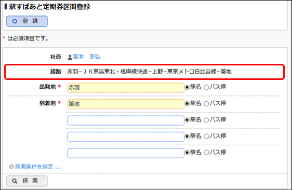Click the 到着地 label

coord(47,103)
